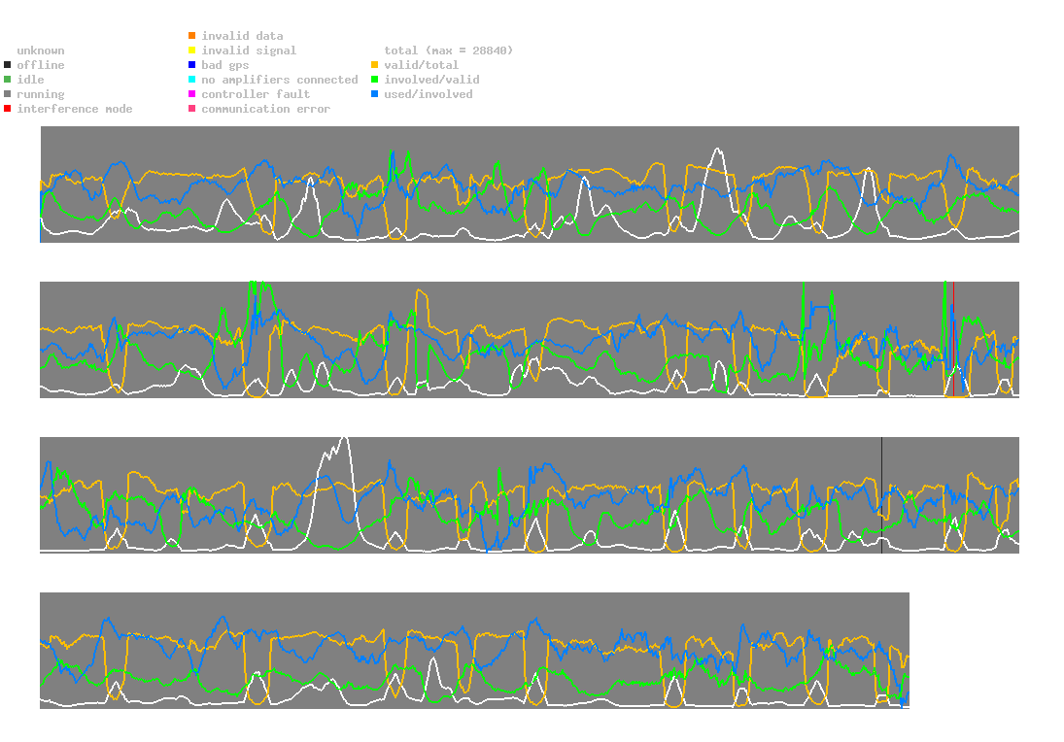Click the blue used/involved legend swatch

374,94
